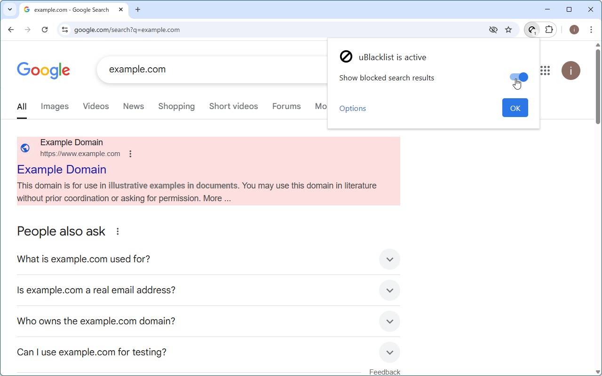Expand 'Who owns the example.com domain?'
The height and width of the screenshot is (376, 602).
click(208, 321)
